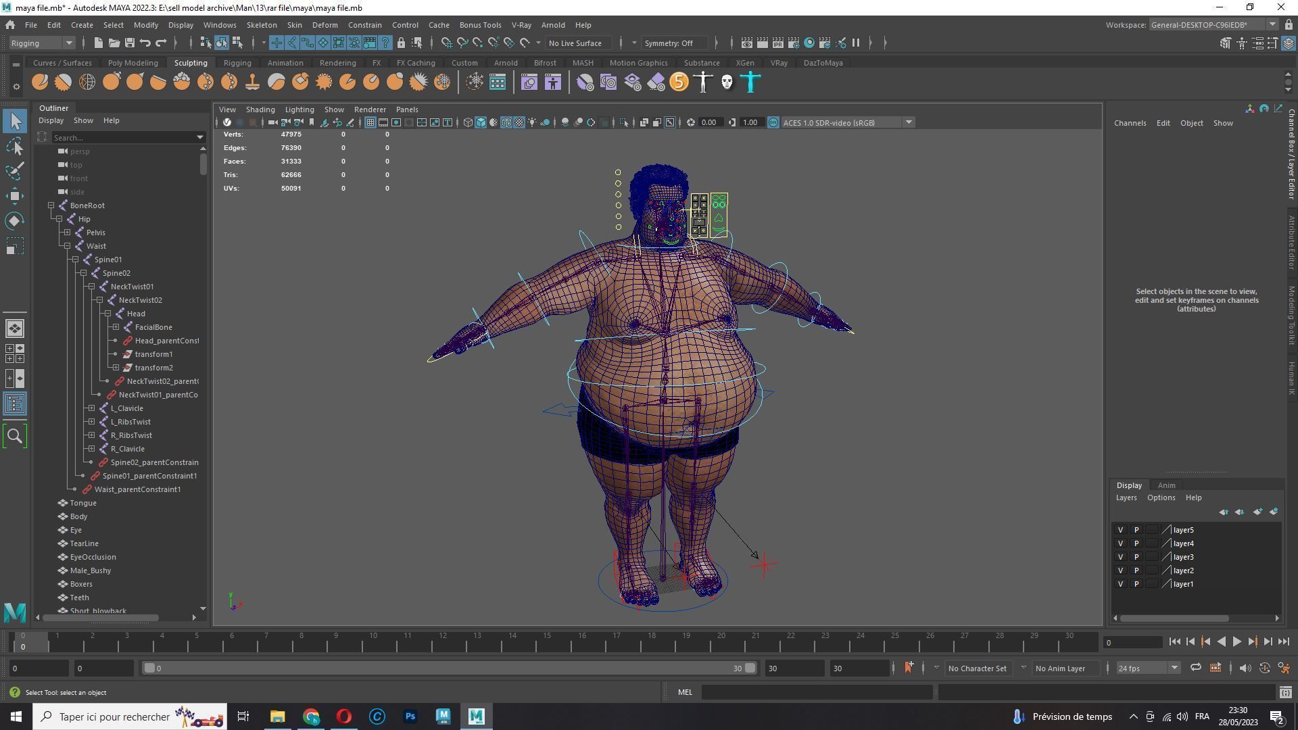
Task: Expand the FacialBone node
Action: pos(116,327)
